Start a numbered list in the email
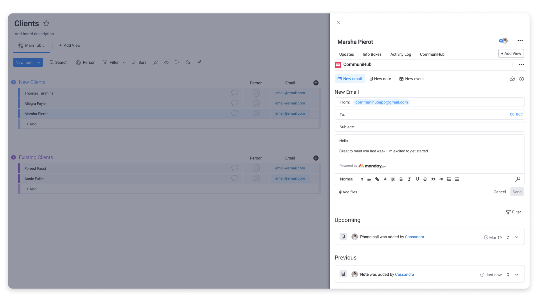538x302 pixels. [449, 179]
